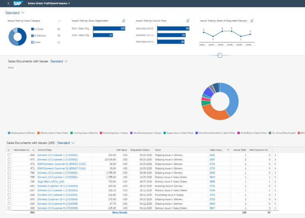Select the In Order legend swatch

[x=32, y=29]
